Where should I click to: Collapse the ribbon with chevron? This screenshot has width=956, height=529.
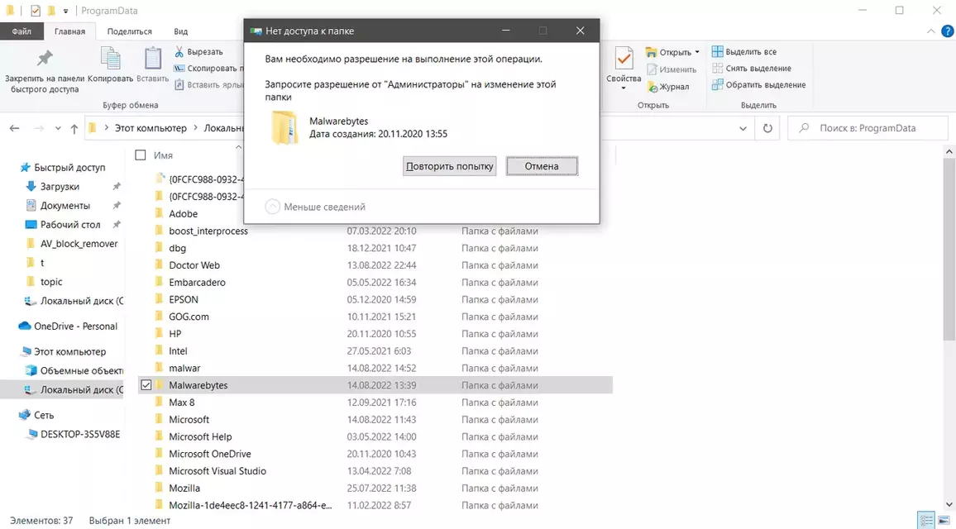pos(931,31)
